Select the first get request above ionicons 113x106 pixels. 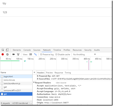coord(16,87)
